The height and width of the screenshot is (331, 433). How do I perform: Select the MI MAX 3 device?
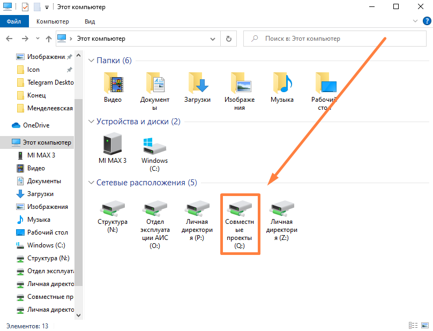(x=113, y=146)
